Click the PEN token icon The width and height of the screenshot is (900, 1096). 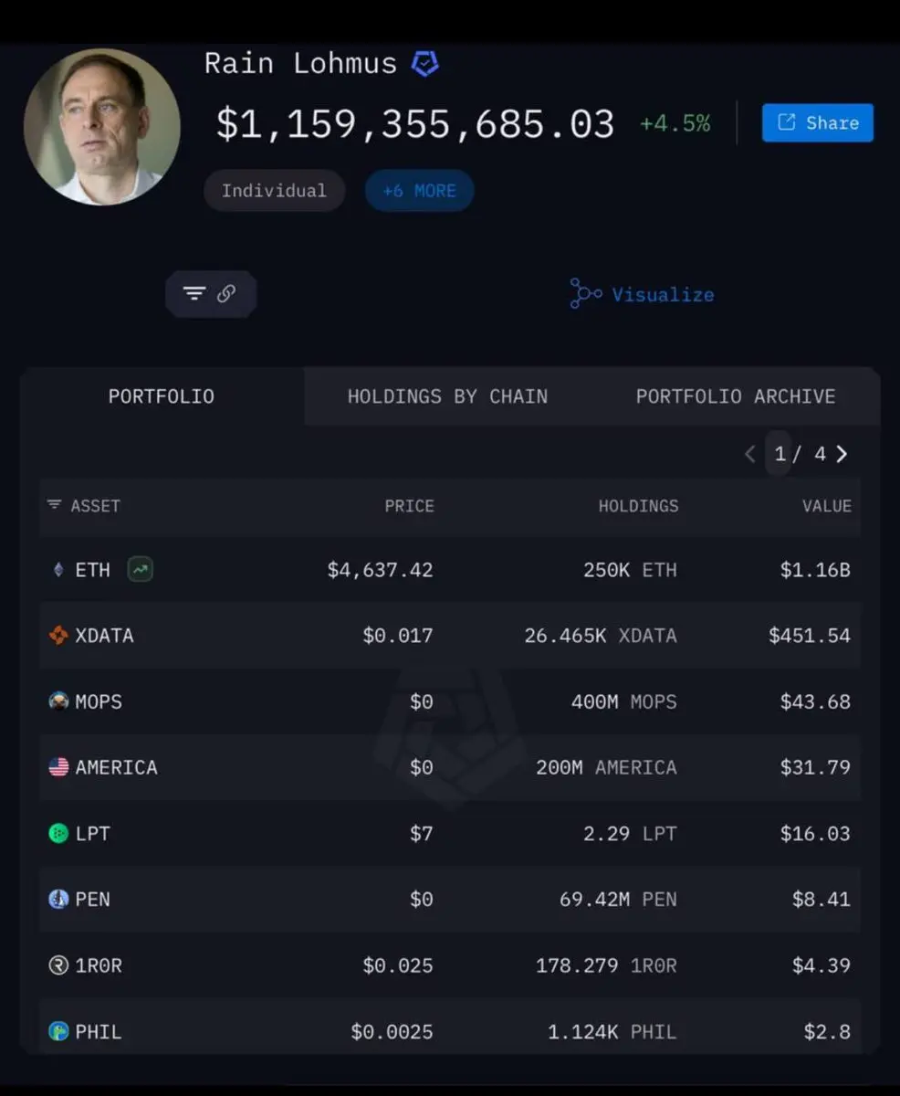[x=58, y=899]
